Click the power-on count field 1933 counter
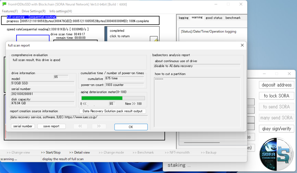This screenshot has width=297, height=173. pyautogui.click(x=124, y=85)
